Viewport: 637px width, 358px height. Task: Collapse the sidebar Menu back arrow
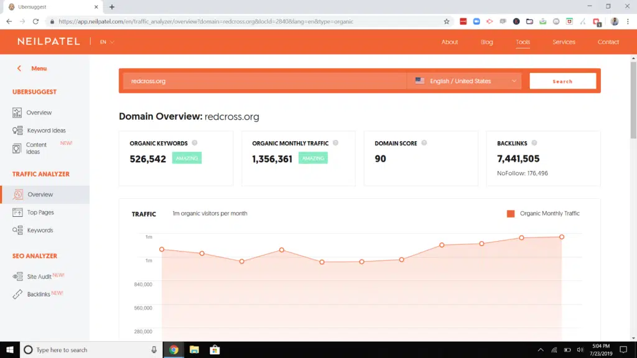click(x=19, y=68)
